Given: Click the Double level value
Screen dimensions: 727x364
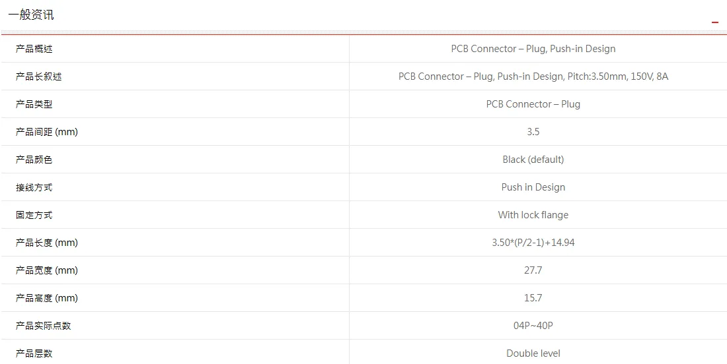Looking at the screenshot, I should (x=533, y=353).
